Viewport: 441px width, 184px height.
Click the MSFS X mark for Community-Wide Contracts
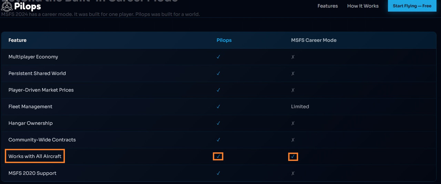(293, 140)
